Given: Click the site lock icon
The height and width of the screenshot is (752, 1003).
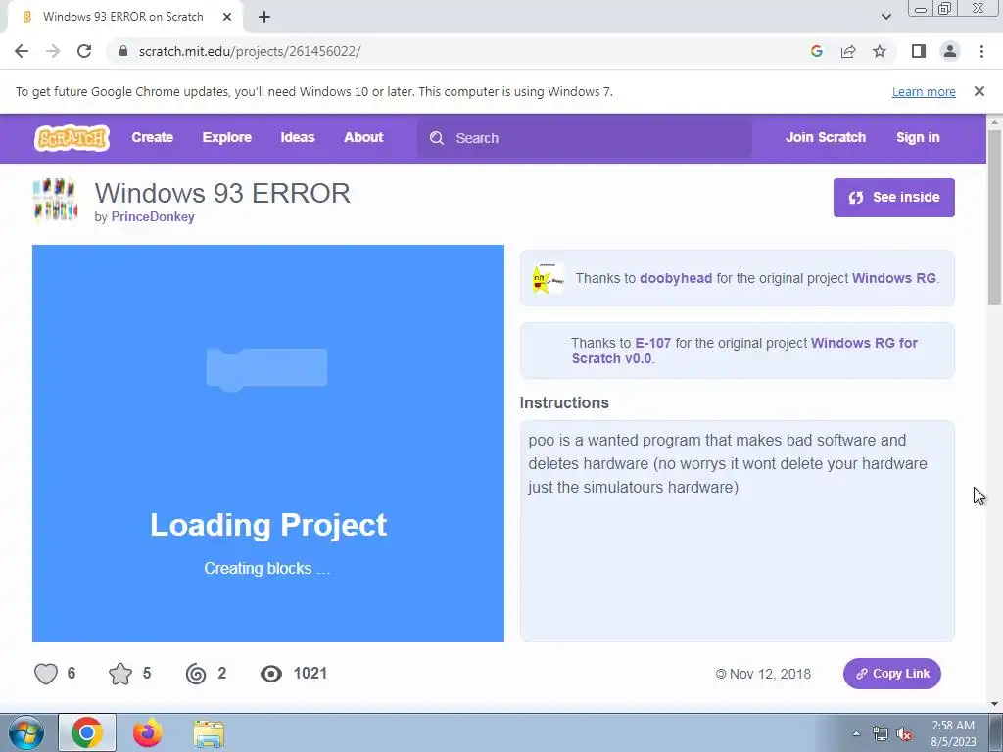Looking at the screenshot, I should click(x=123, y=51).
